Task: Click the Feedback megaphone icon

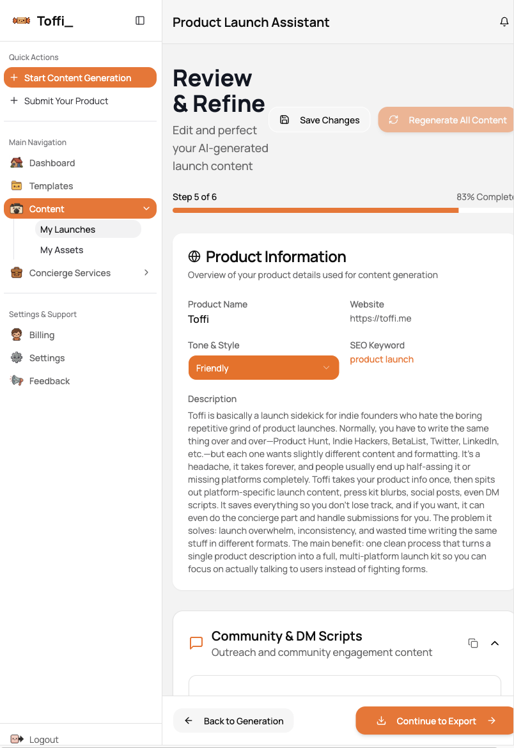Action: pos(17,381)
